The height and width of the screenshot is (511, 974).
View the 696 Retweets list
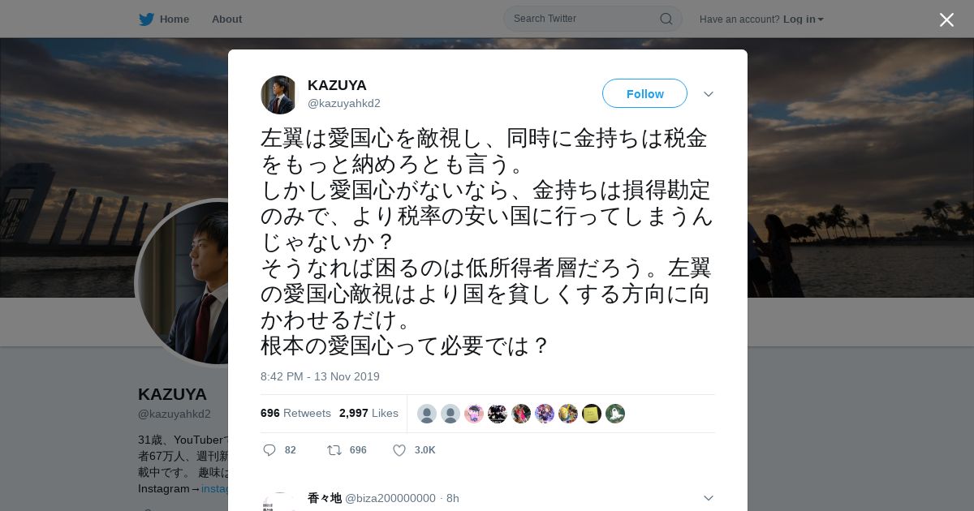295,414
